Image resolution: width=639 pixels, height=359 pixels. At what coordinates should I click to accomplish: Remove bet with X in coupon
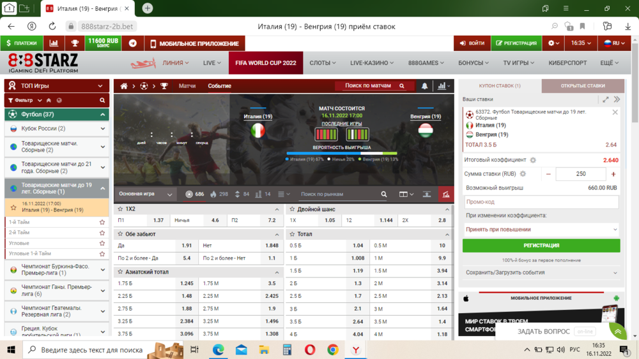point(615,112)
